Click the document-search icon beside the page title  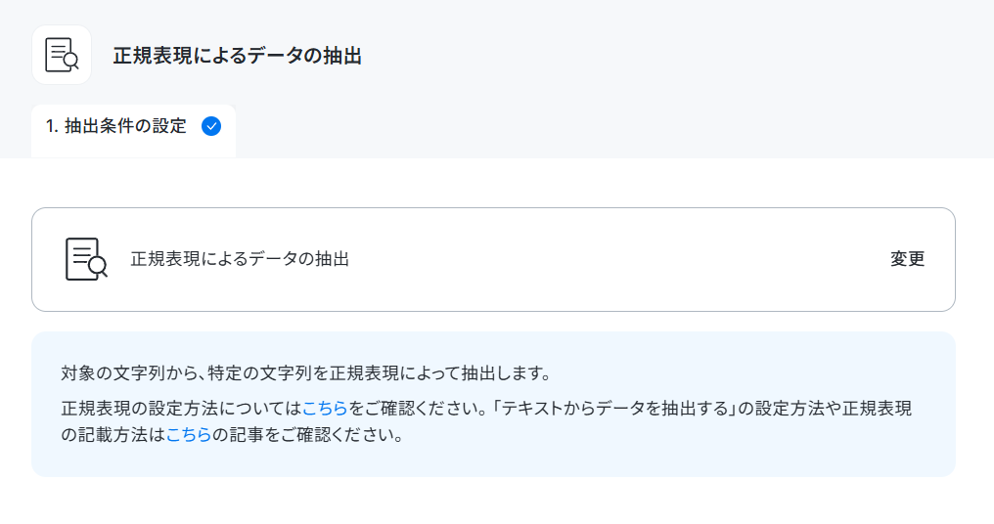pyautogui.click(x=62, y=55)
